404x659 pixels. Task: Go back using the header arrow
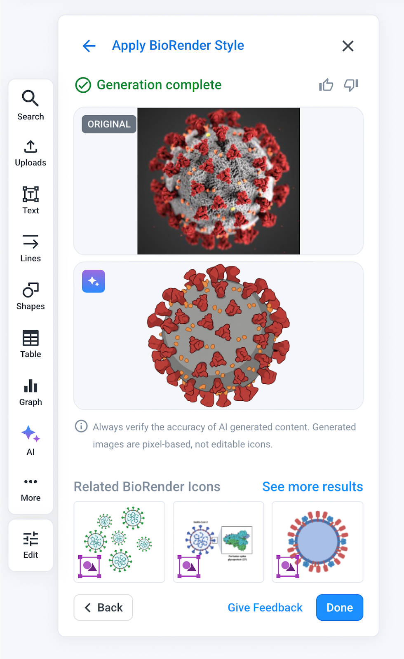[89, 46]
